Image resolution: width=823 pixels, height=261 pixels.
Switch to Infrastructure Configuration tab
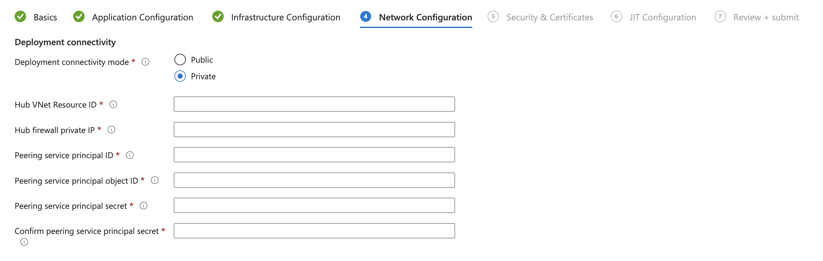click(x=285, y=17)
